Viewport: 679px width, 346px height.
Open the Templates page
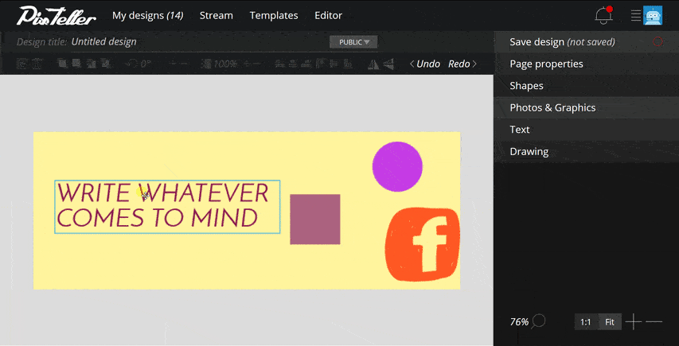(274, 16)
